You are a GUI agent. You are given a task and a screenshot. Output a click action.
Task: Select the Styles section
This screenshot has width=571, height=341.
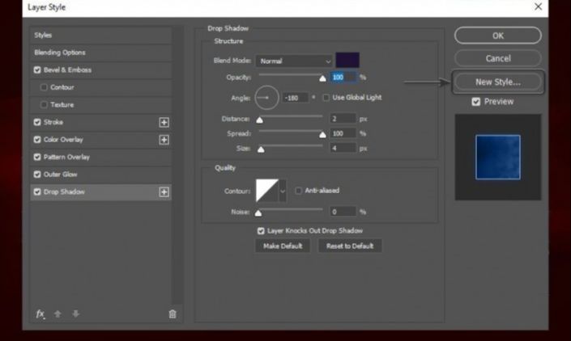pos(101,36)
